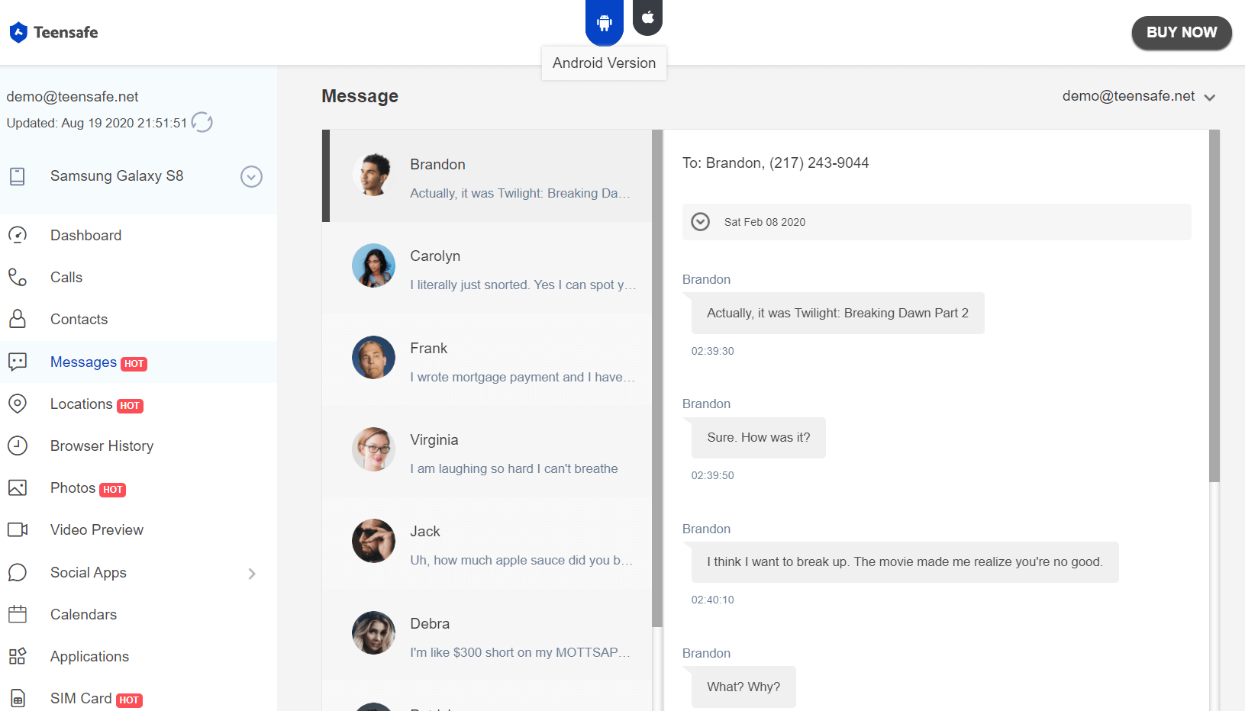The height and width of the screenshot is (711, 1245).
Task: Click the Video Preview camera icon
Action: pyautogui.click(x=18, y=529)
